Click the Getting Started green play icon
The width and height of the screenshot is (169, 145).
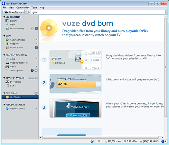pos(7,40)
